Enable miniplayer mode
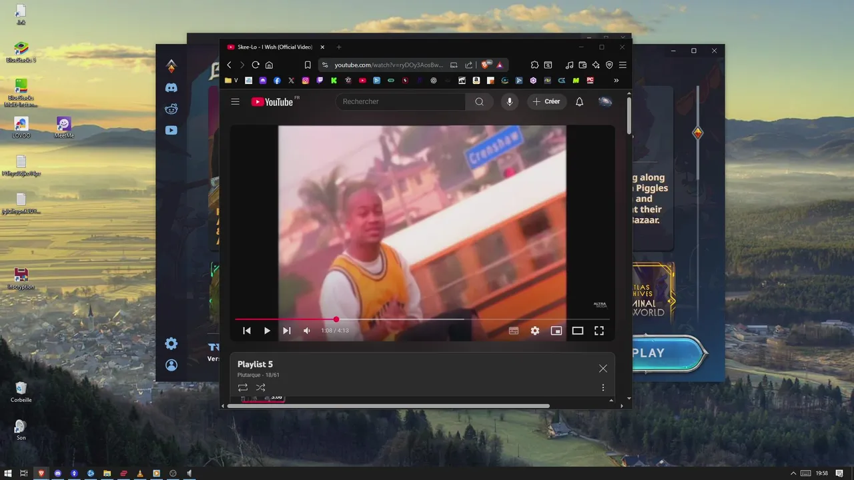The image size is (854, 480). pos(556,331)
